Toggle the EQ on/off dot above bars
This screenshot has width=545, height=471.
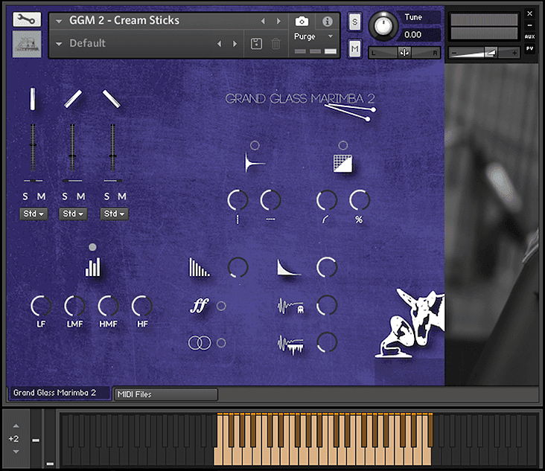click(92, 247)
